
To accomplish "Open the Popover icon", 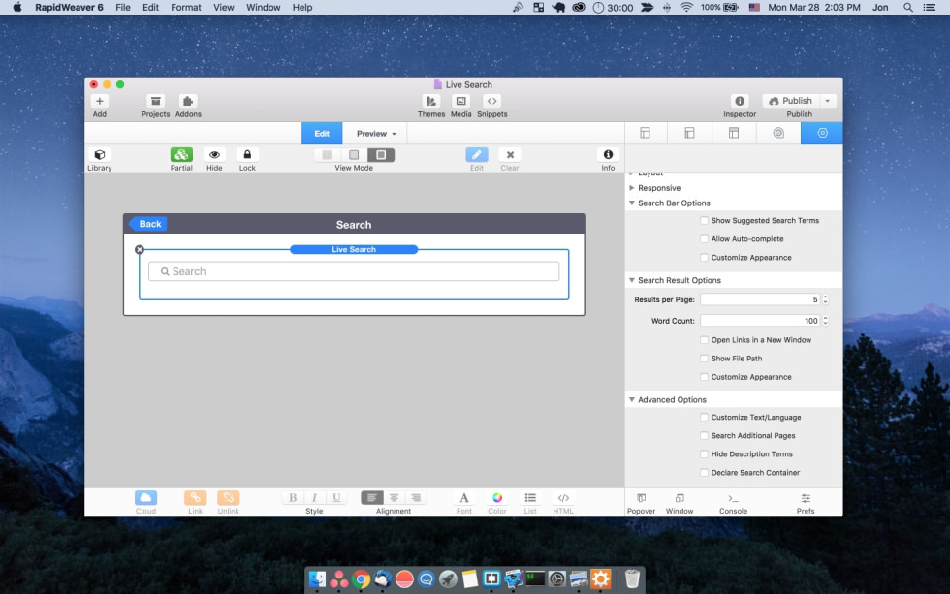I will click(641, 498).
